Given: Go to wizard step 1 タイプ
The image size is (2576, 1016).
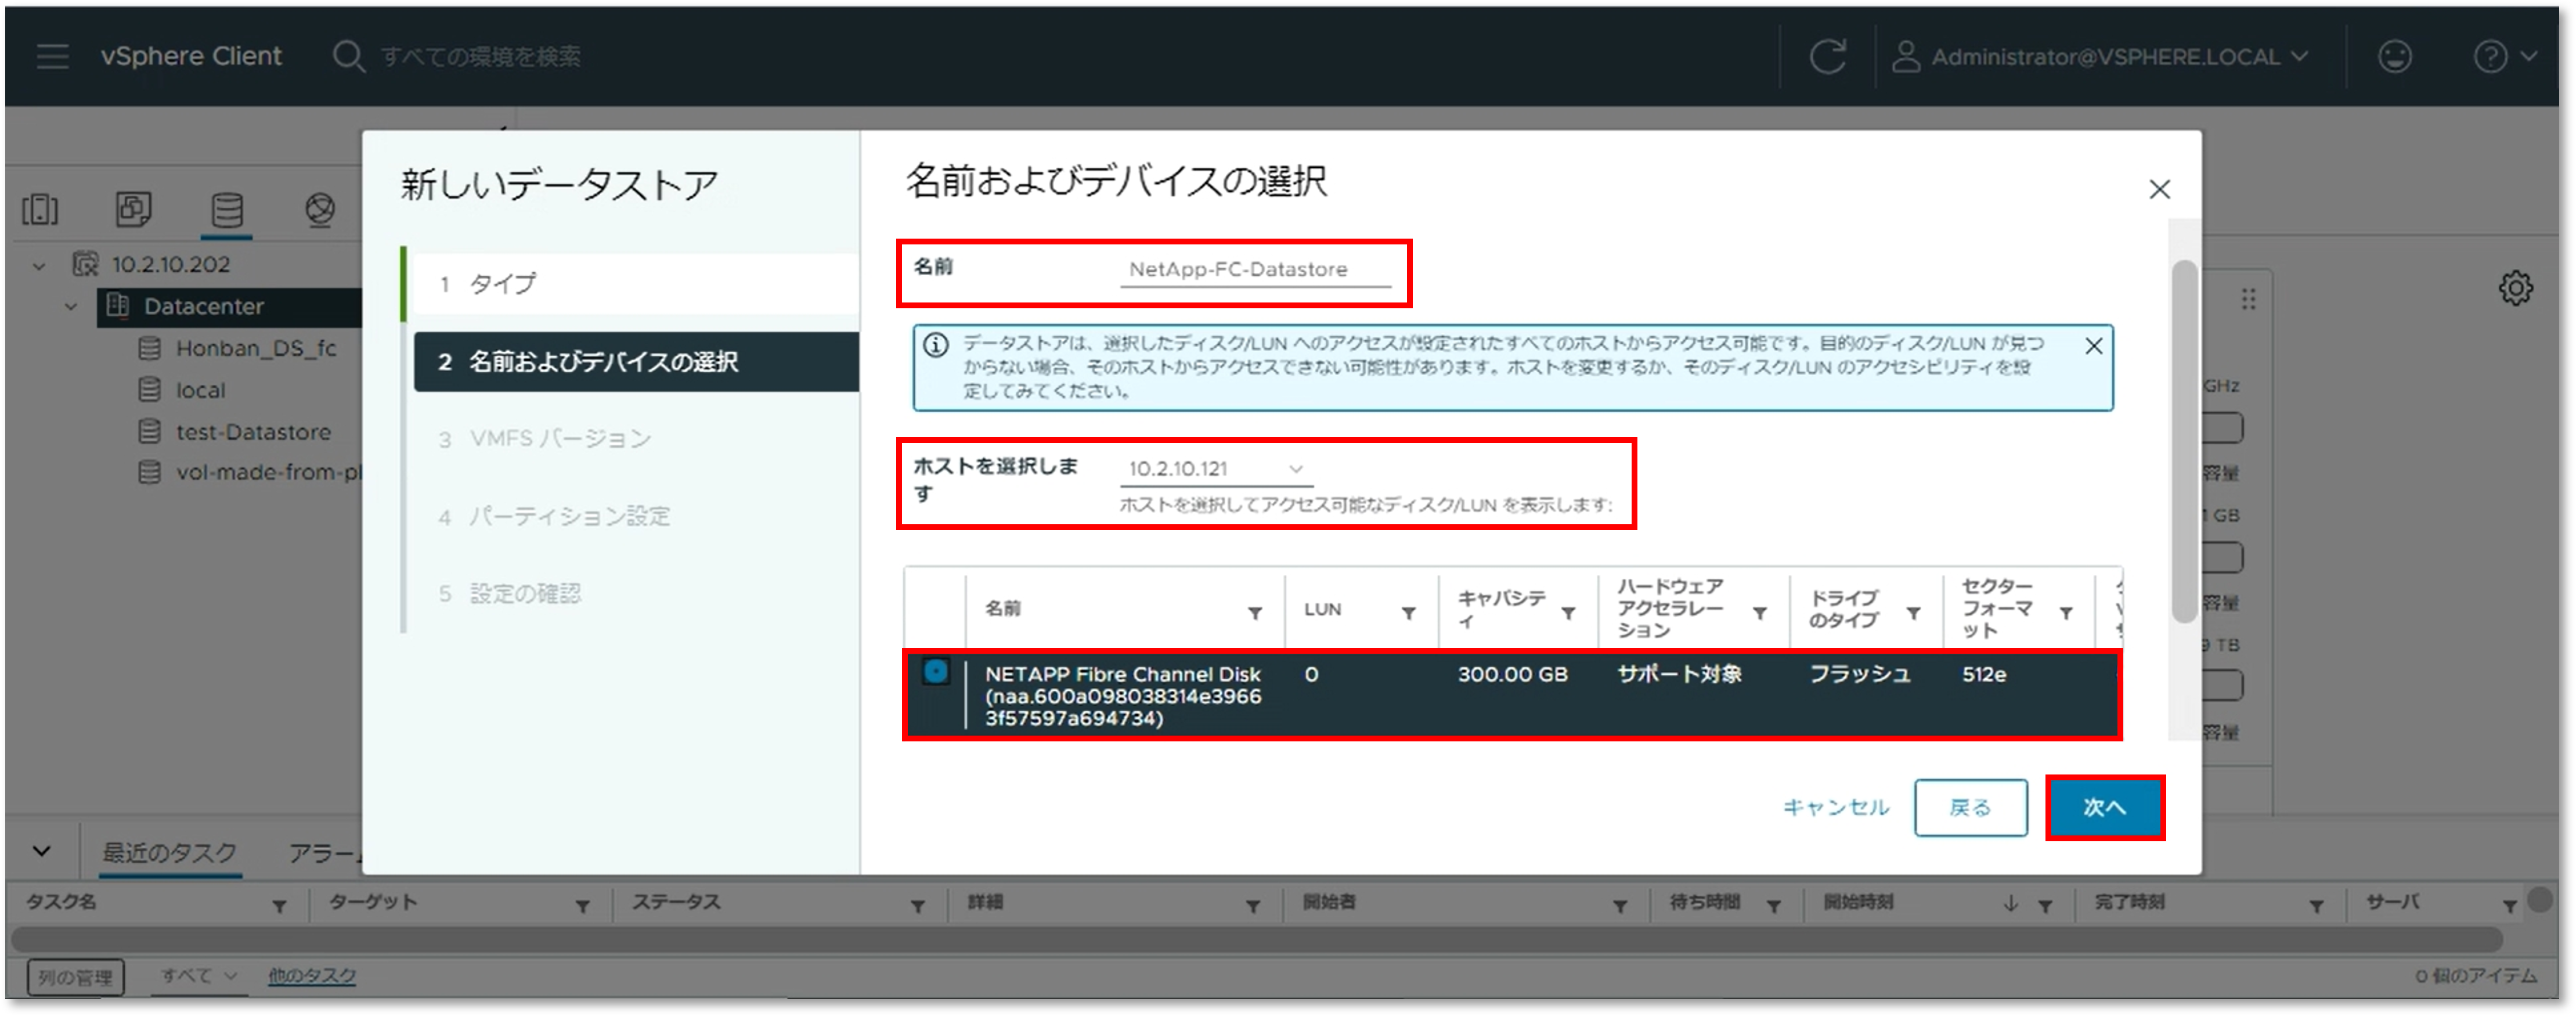Looking at the screenshot, I should (636, 284).
